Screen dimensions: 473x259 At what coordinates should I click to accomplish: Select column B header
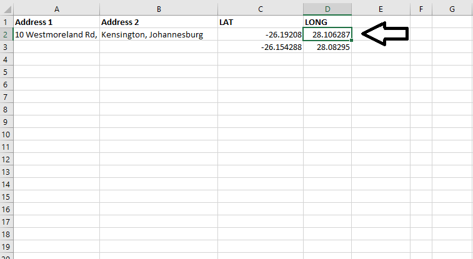[x=159, y=9]
